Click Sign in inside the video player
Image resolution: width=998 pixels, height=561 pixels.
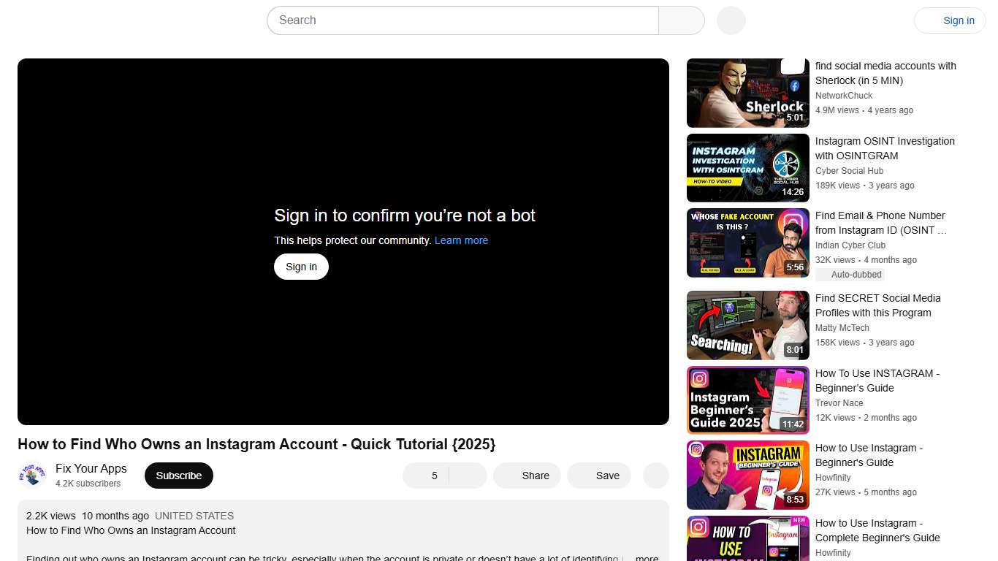[301, 267]
